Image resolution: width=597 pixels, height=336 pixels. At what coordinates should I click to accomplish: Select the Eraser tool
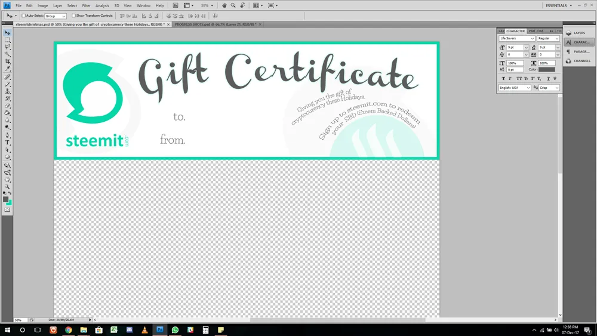(x=7, y=106)
